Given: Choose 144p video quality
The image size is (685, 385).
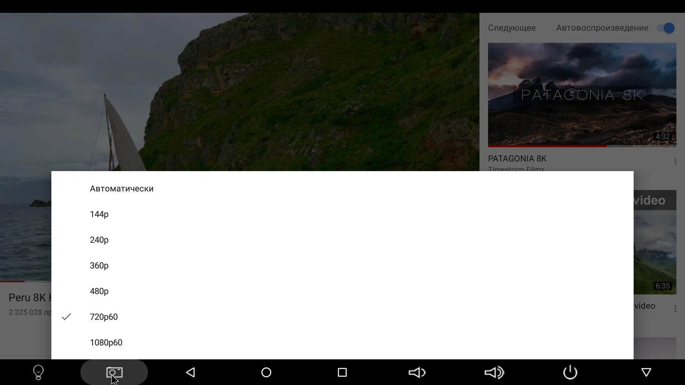Looking at the screenshot, I should point(342,214).
